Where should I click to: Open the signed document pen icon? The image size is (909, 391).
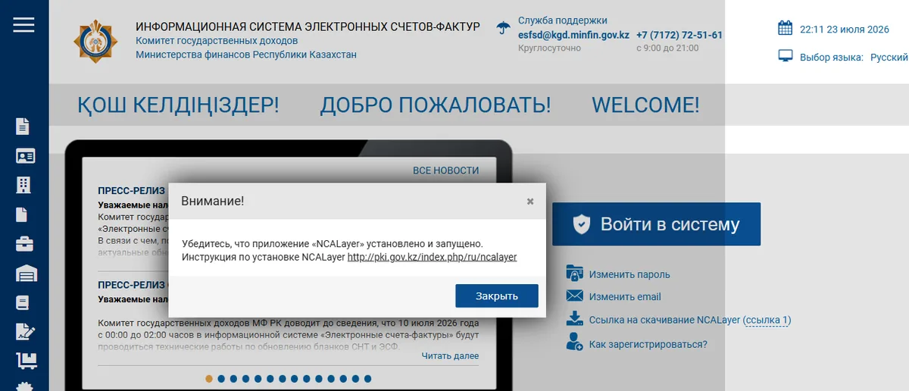tap(26, 332)
